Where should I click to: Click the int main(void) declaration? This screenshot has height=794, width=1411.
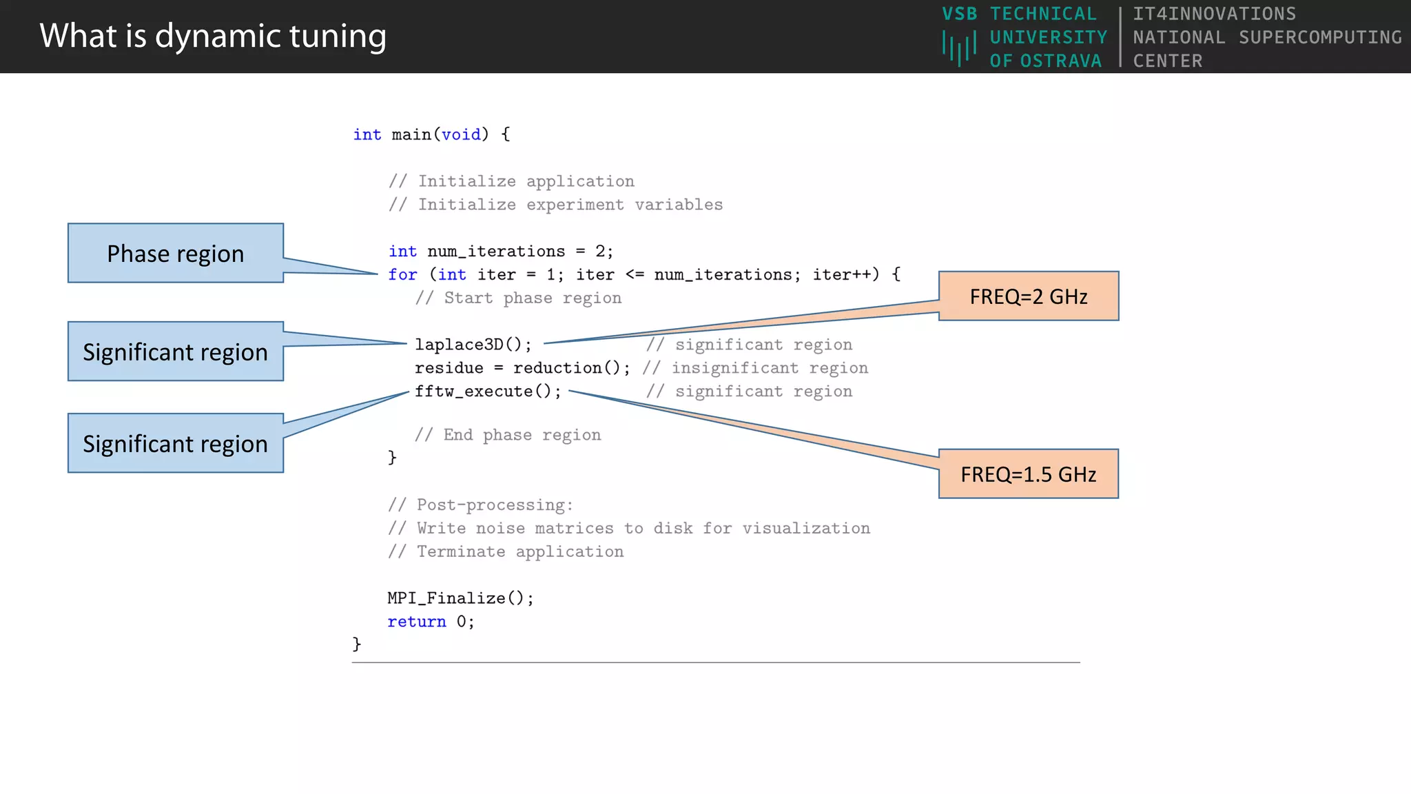pyautogui.click(x=431, y=134)
